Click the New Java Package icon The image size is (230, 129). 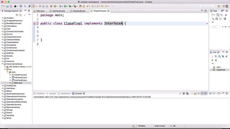tap(51, 6)
